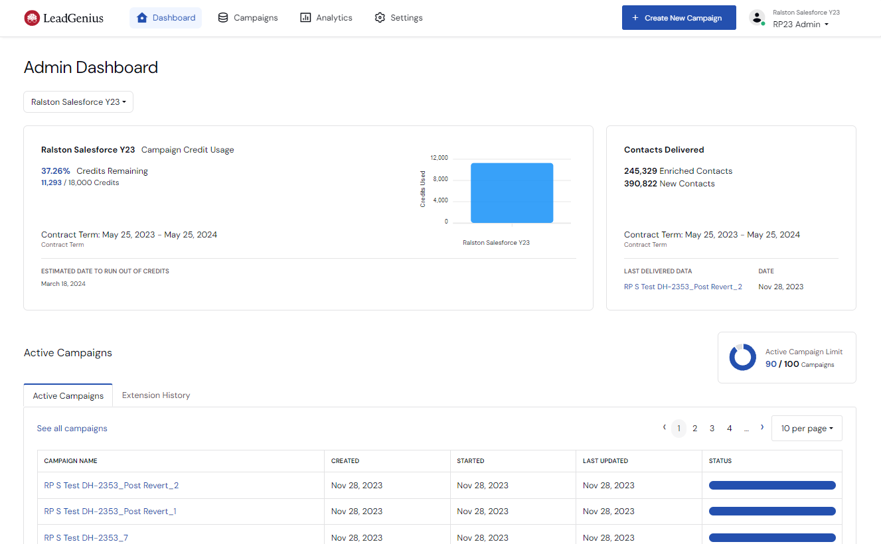The image size is (881, 544).
Task: Click the Contacts Delivered heading
Action: click(664, 150)
